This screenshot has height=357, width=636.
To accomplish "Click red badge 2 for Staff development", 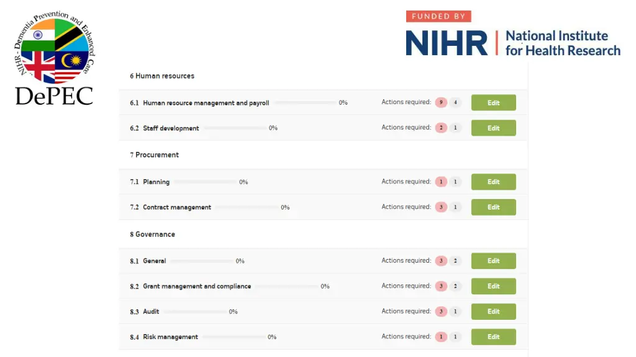I will (441, 128).
